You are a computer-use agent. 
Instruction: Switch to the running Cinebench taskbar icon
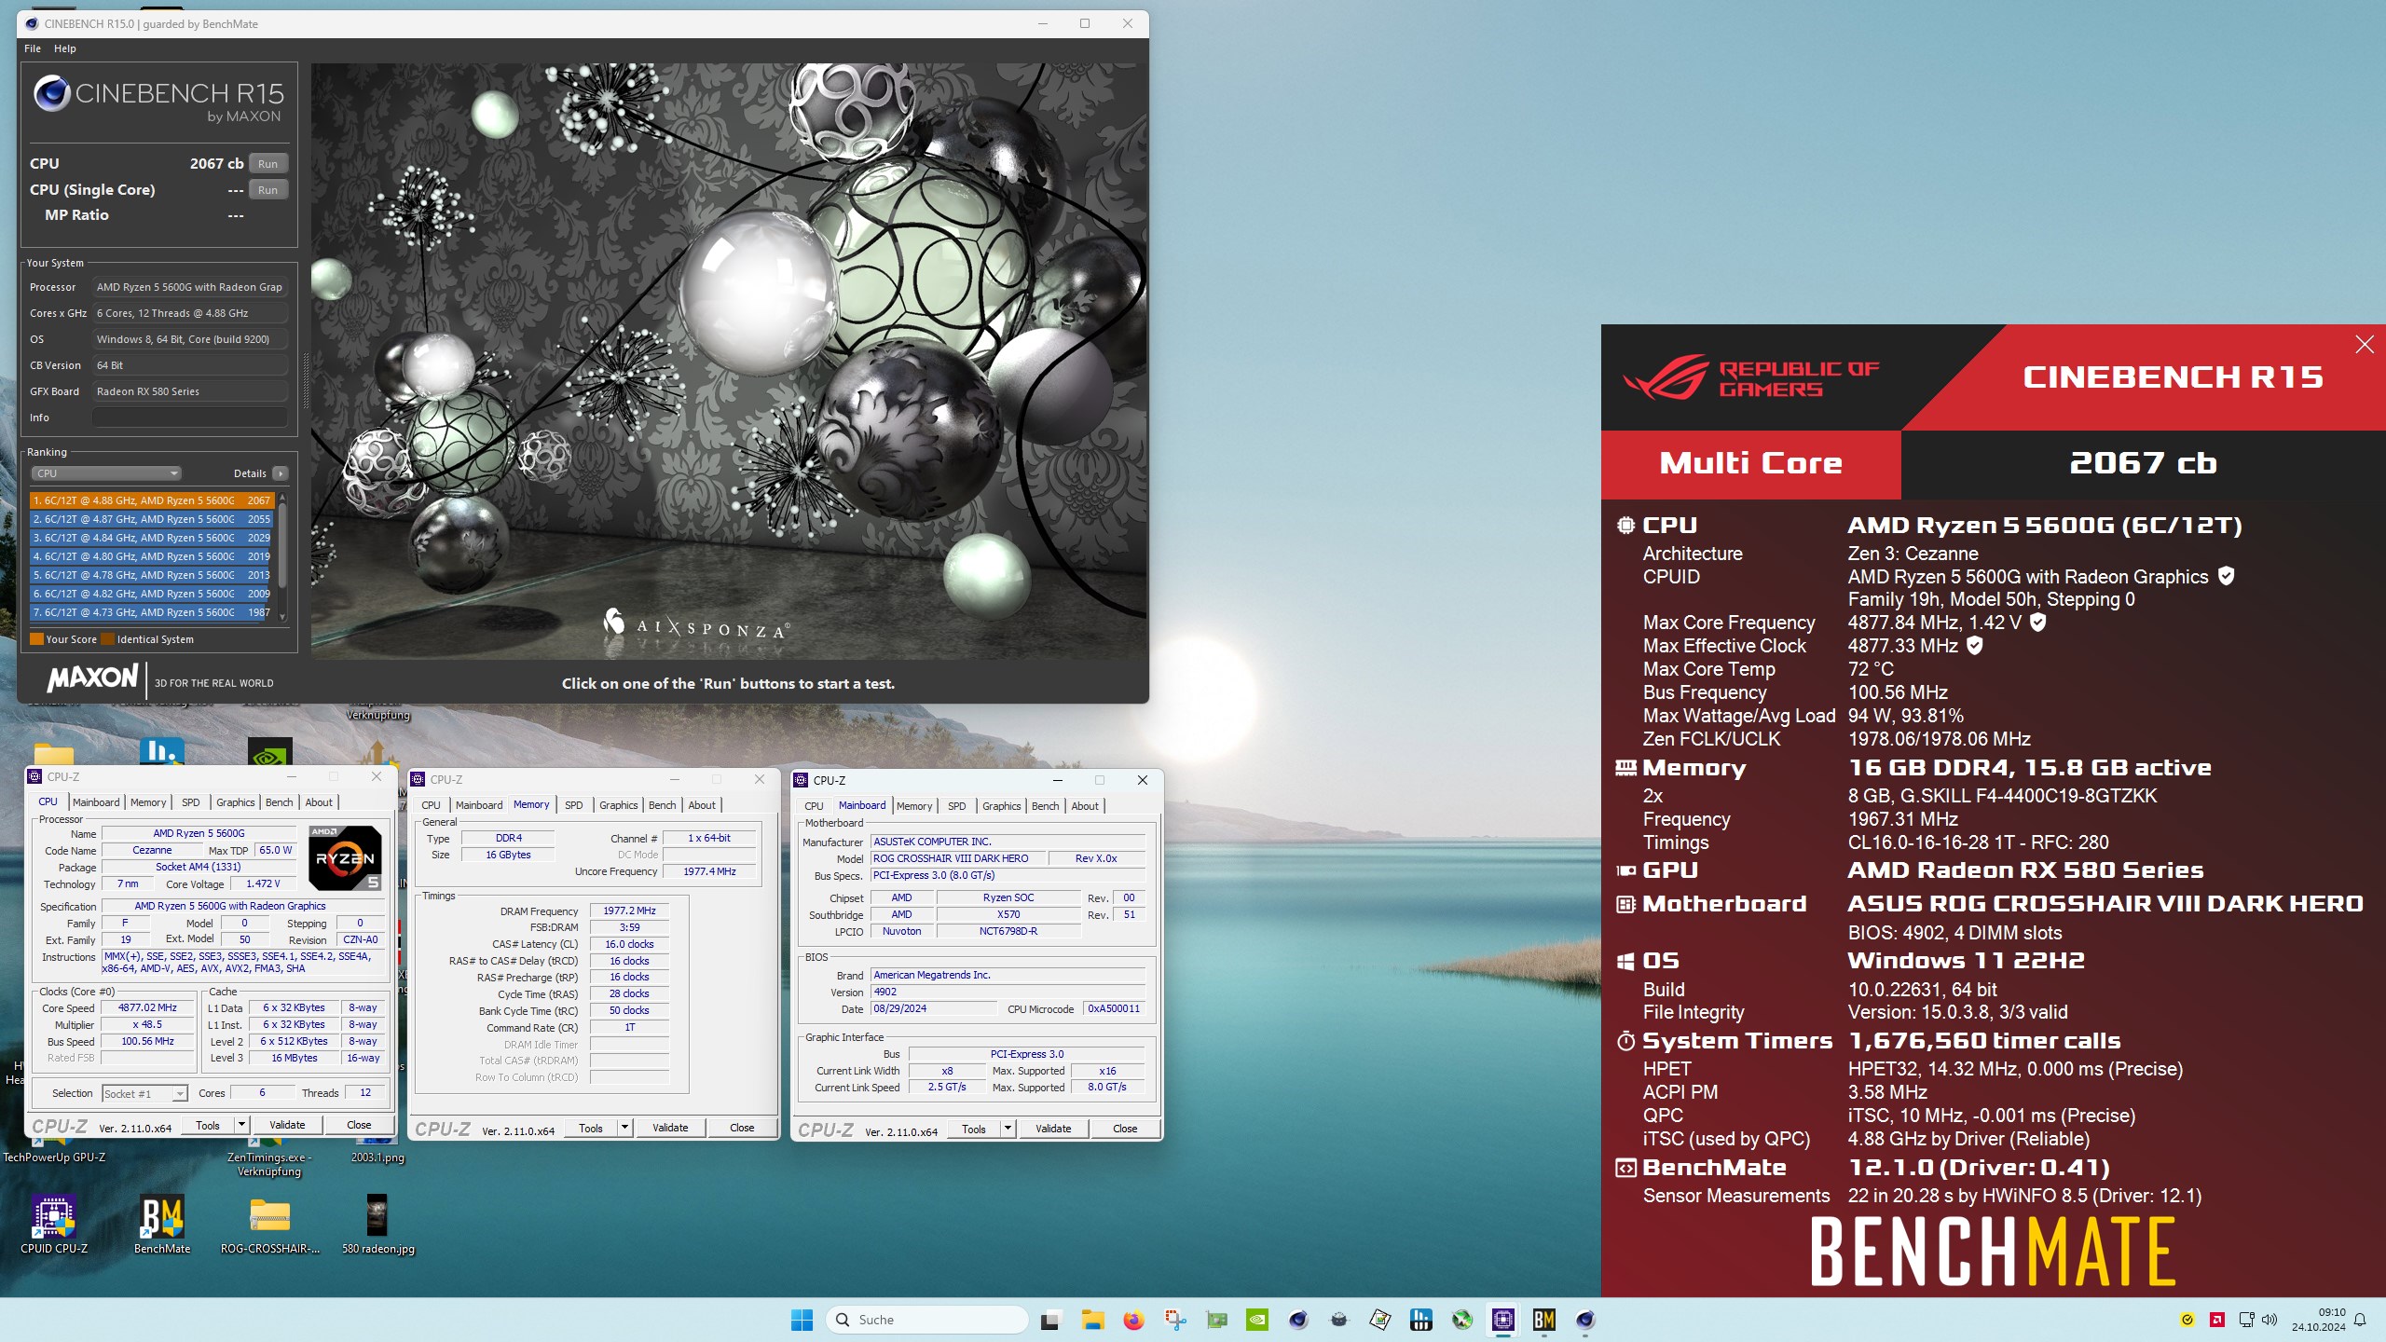pyautogui.click(x=1585, y=1320)
